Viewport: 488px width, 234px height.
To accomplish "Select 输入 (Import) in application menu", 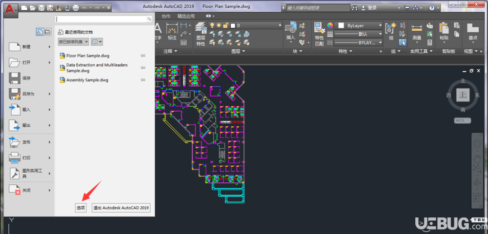I will [x=30, y=110].
